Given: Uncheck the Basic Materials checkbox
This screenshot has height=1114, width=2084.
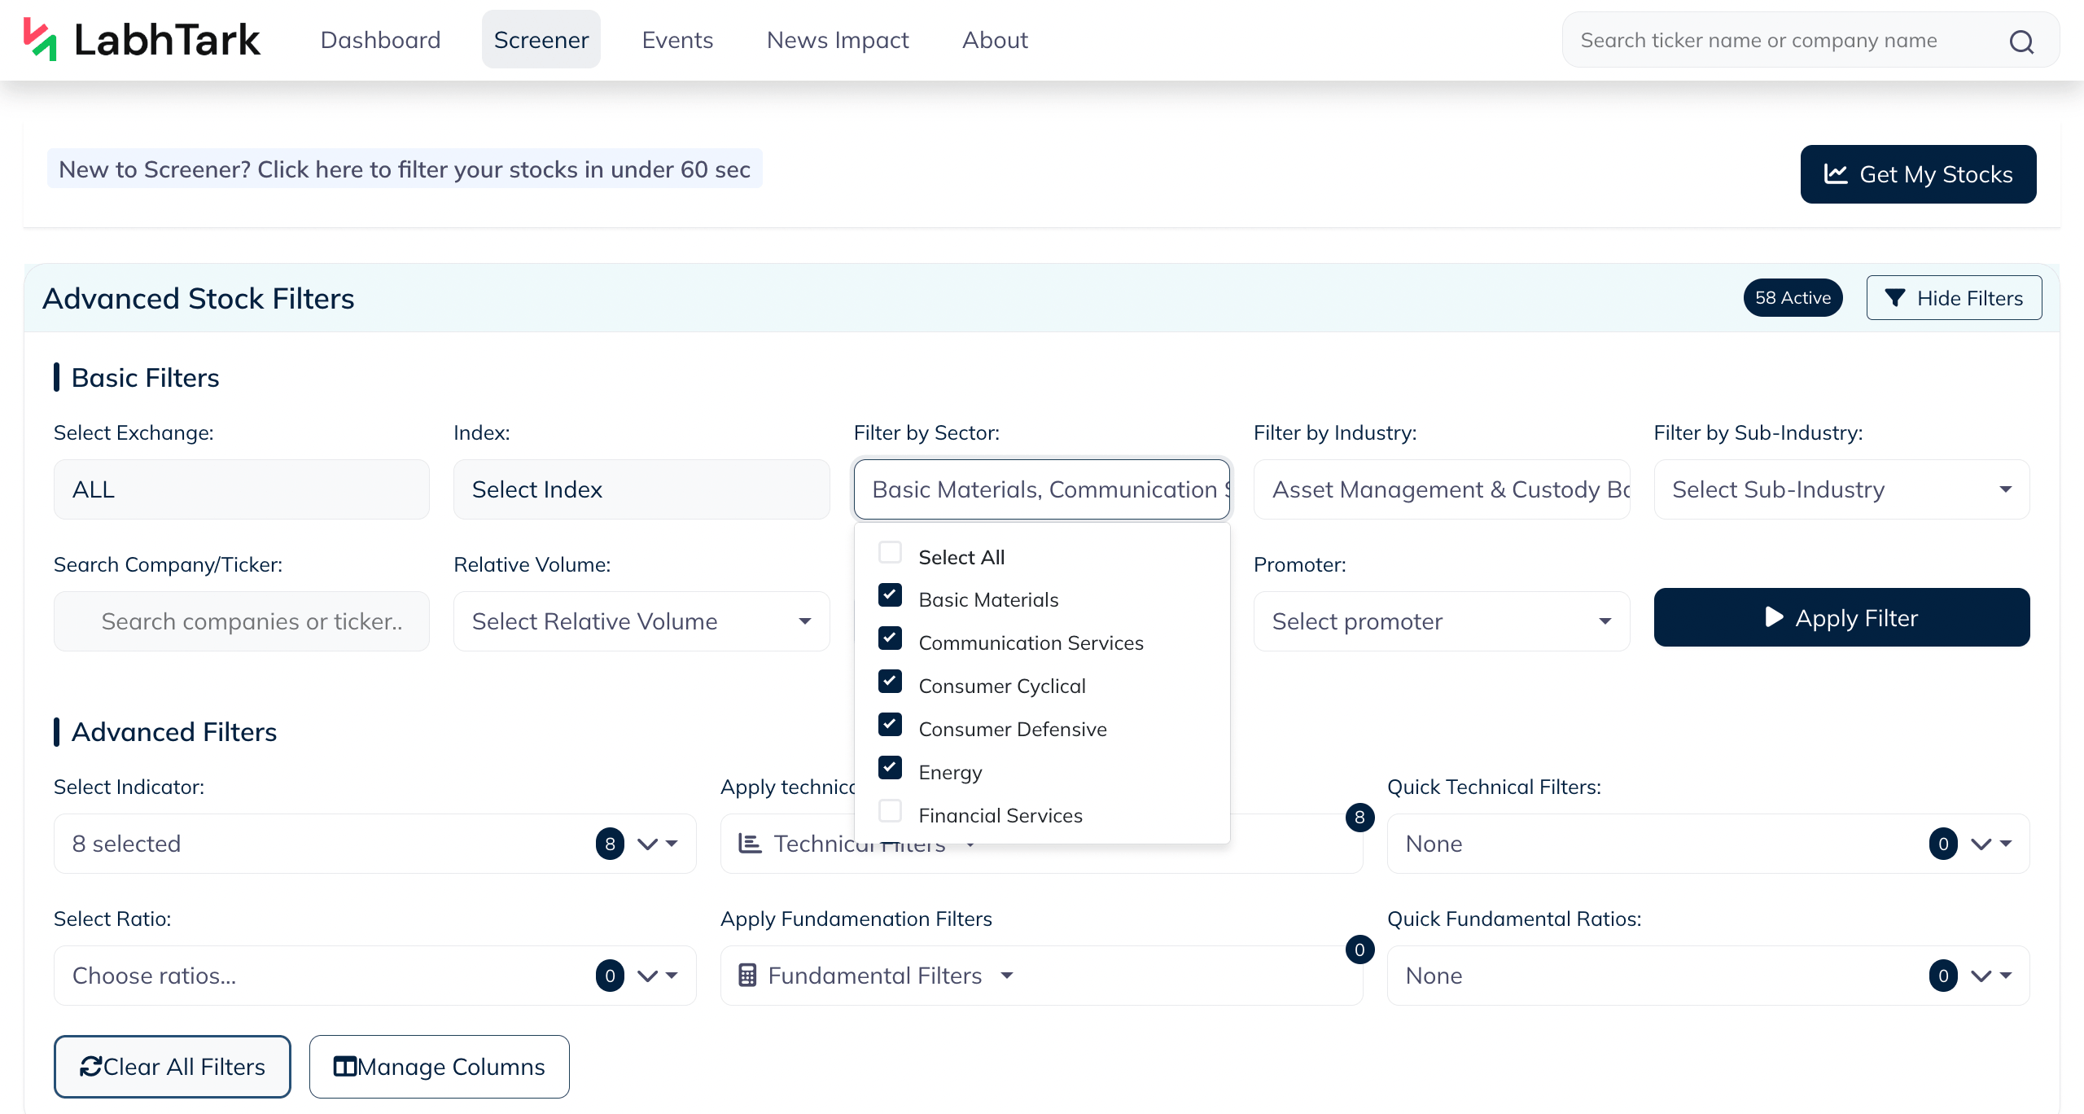Looking at the screenshot, I should 891,595.
